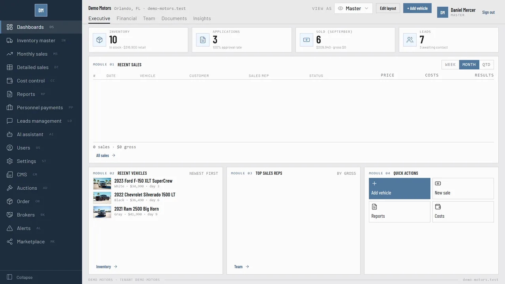
Task: Select the MONTH period toggle
Action: tap(469, 65)
